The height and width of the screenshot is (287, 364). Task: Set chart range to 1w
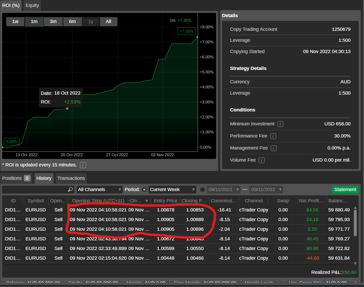pos(15,22)
